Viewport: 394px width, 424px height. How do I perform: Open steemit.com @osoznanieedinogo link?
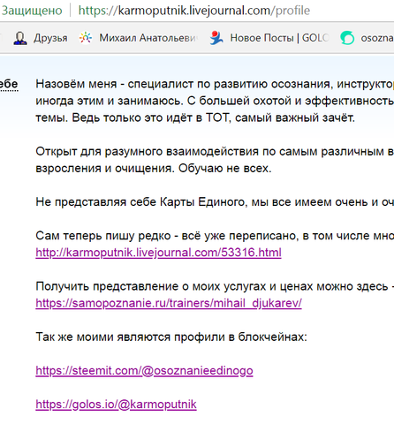tap(144, 370)
